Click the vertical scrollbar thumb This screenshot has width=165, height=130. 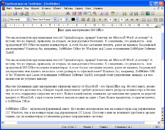click(162, 46)
